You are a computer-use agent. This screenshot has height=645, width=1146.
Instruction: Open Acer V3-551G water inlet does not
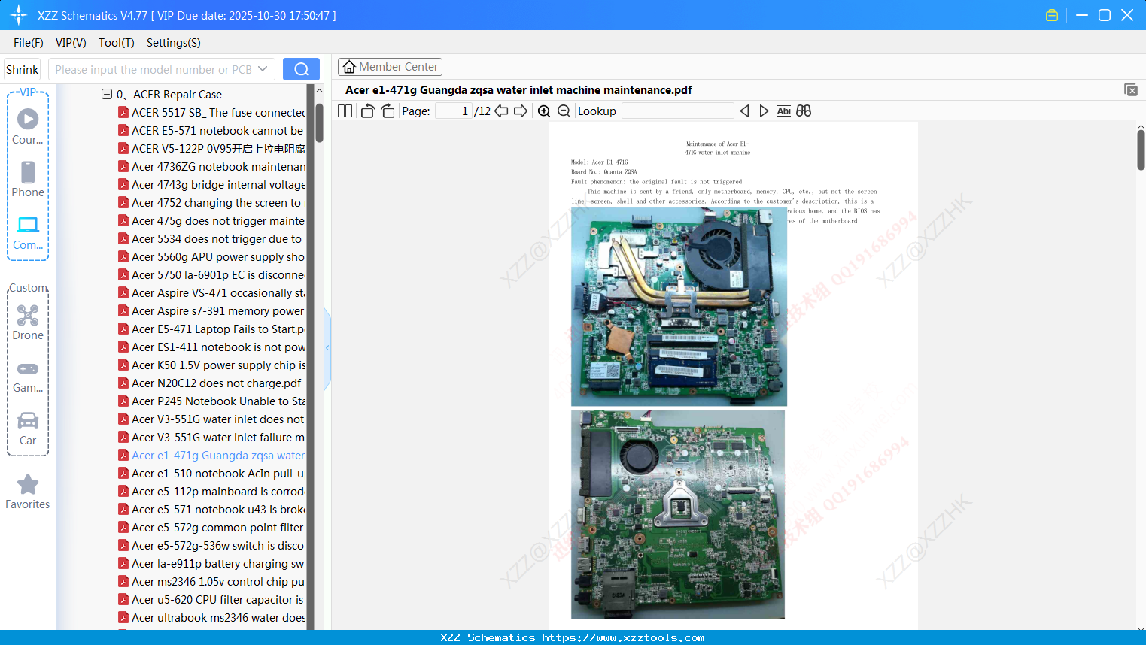tap(218, 419)
